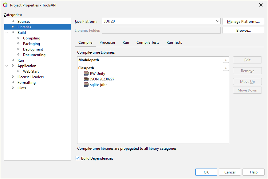The width and height of the screenshot is (268, 179).
Task: Open the Java Platform dropdown
Action: 218,21
